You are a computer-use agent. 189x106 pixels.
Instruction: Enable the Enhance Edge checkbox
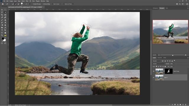click(x=43, y=4)
